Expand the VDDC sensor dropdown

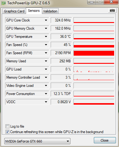pyautogui.click(x=46, y=102)
